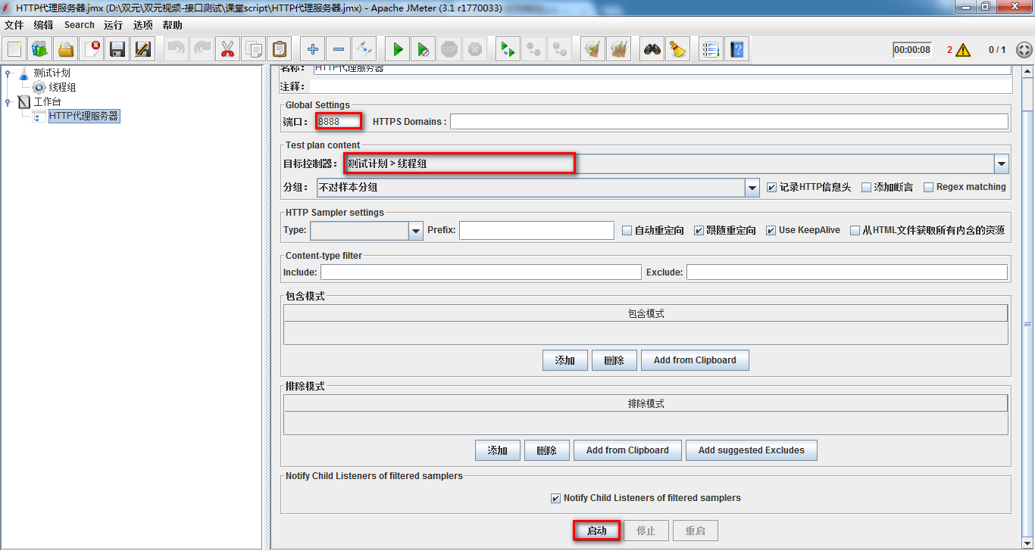Click the Toggle enable/disable icon
The width and height of the screenshot is (1035, 551).
[364, 50]
